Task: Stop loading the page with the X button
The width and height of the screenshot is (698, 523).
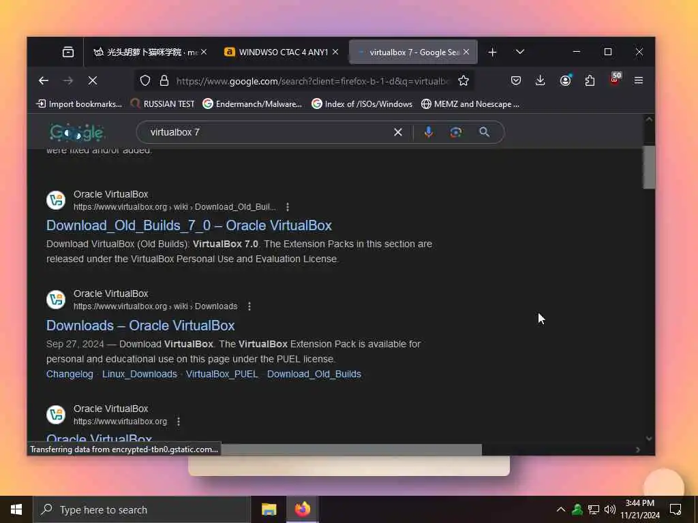Action: pyautogui.click(x=93, y=80)
